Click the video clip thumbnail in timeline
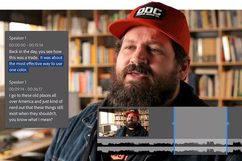 124,123
